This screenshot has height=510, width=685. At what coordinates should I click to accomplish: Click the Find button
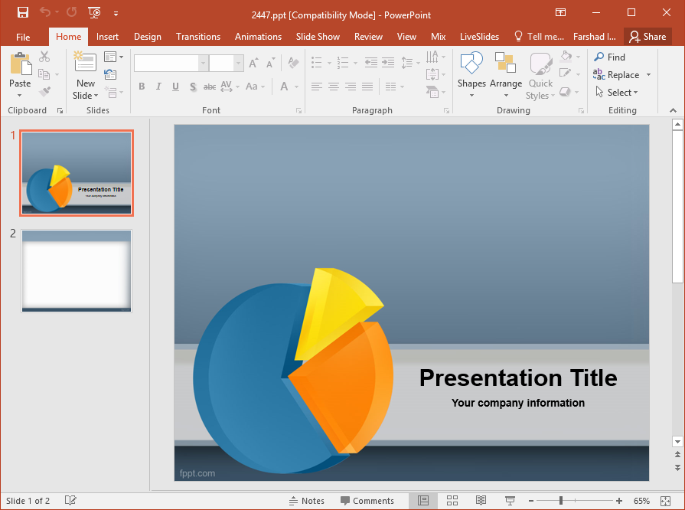point(610,57)
